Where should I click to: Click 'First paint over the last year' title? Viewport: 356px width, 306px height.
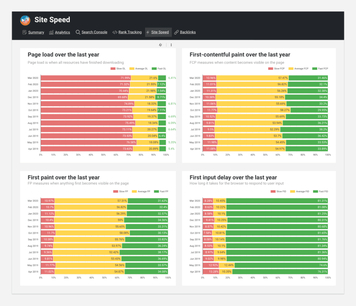tap(64, 177)
